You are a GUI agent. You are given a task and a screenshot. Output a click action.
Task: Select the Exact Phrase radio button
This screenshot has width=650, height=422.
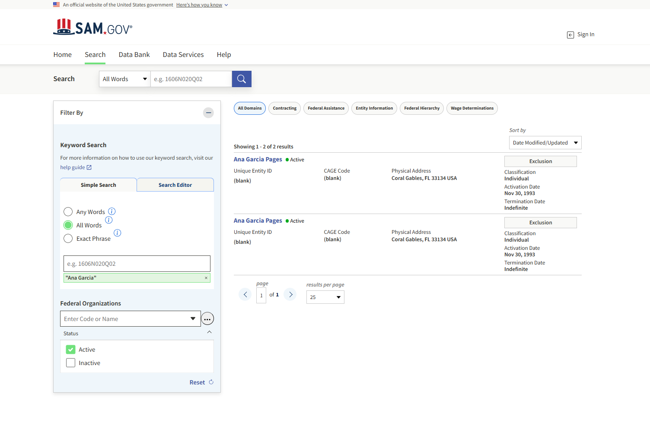(68, 239)
